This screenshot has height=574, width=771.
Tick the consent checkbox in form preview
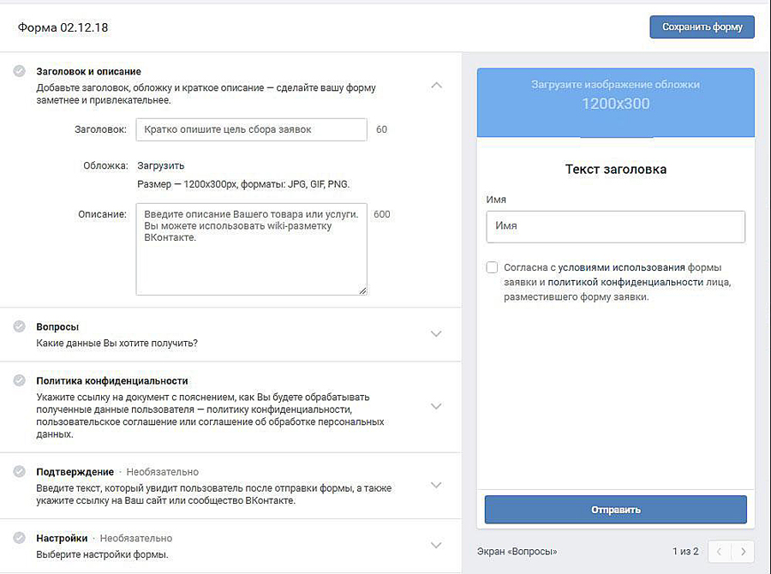point(492,267)
